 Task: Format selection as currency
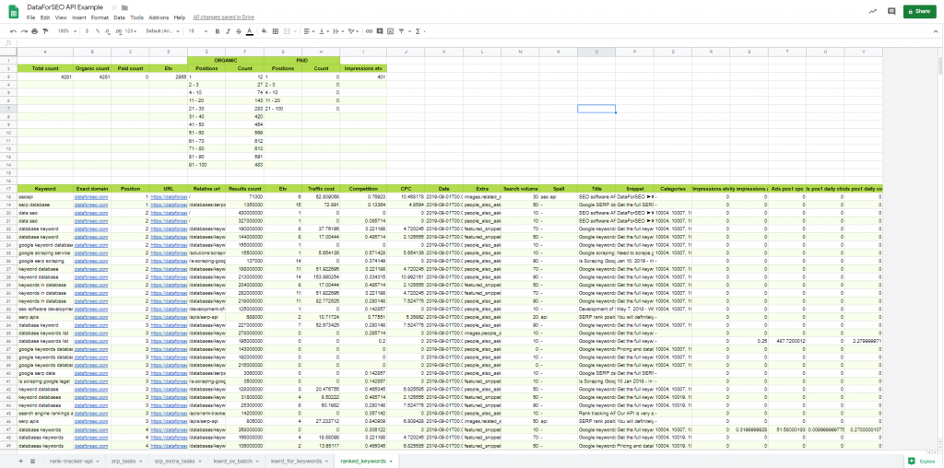click(x=87, y=31)
